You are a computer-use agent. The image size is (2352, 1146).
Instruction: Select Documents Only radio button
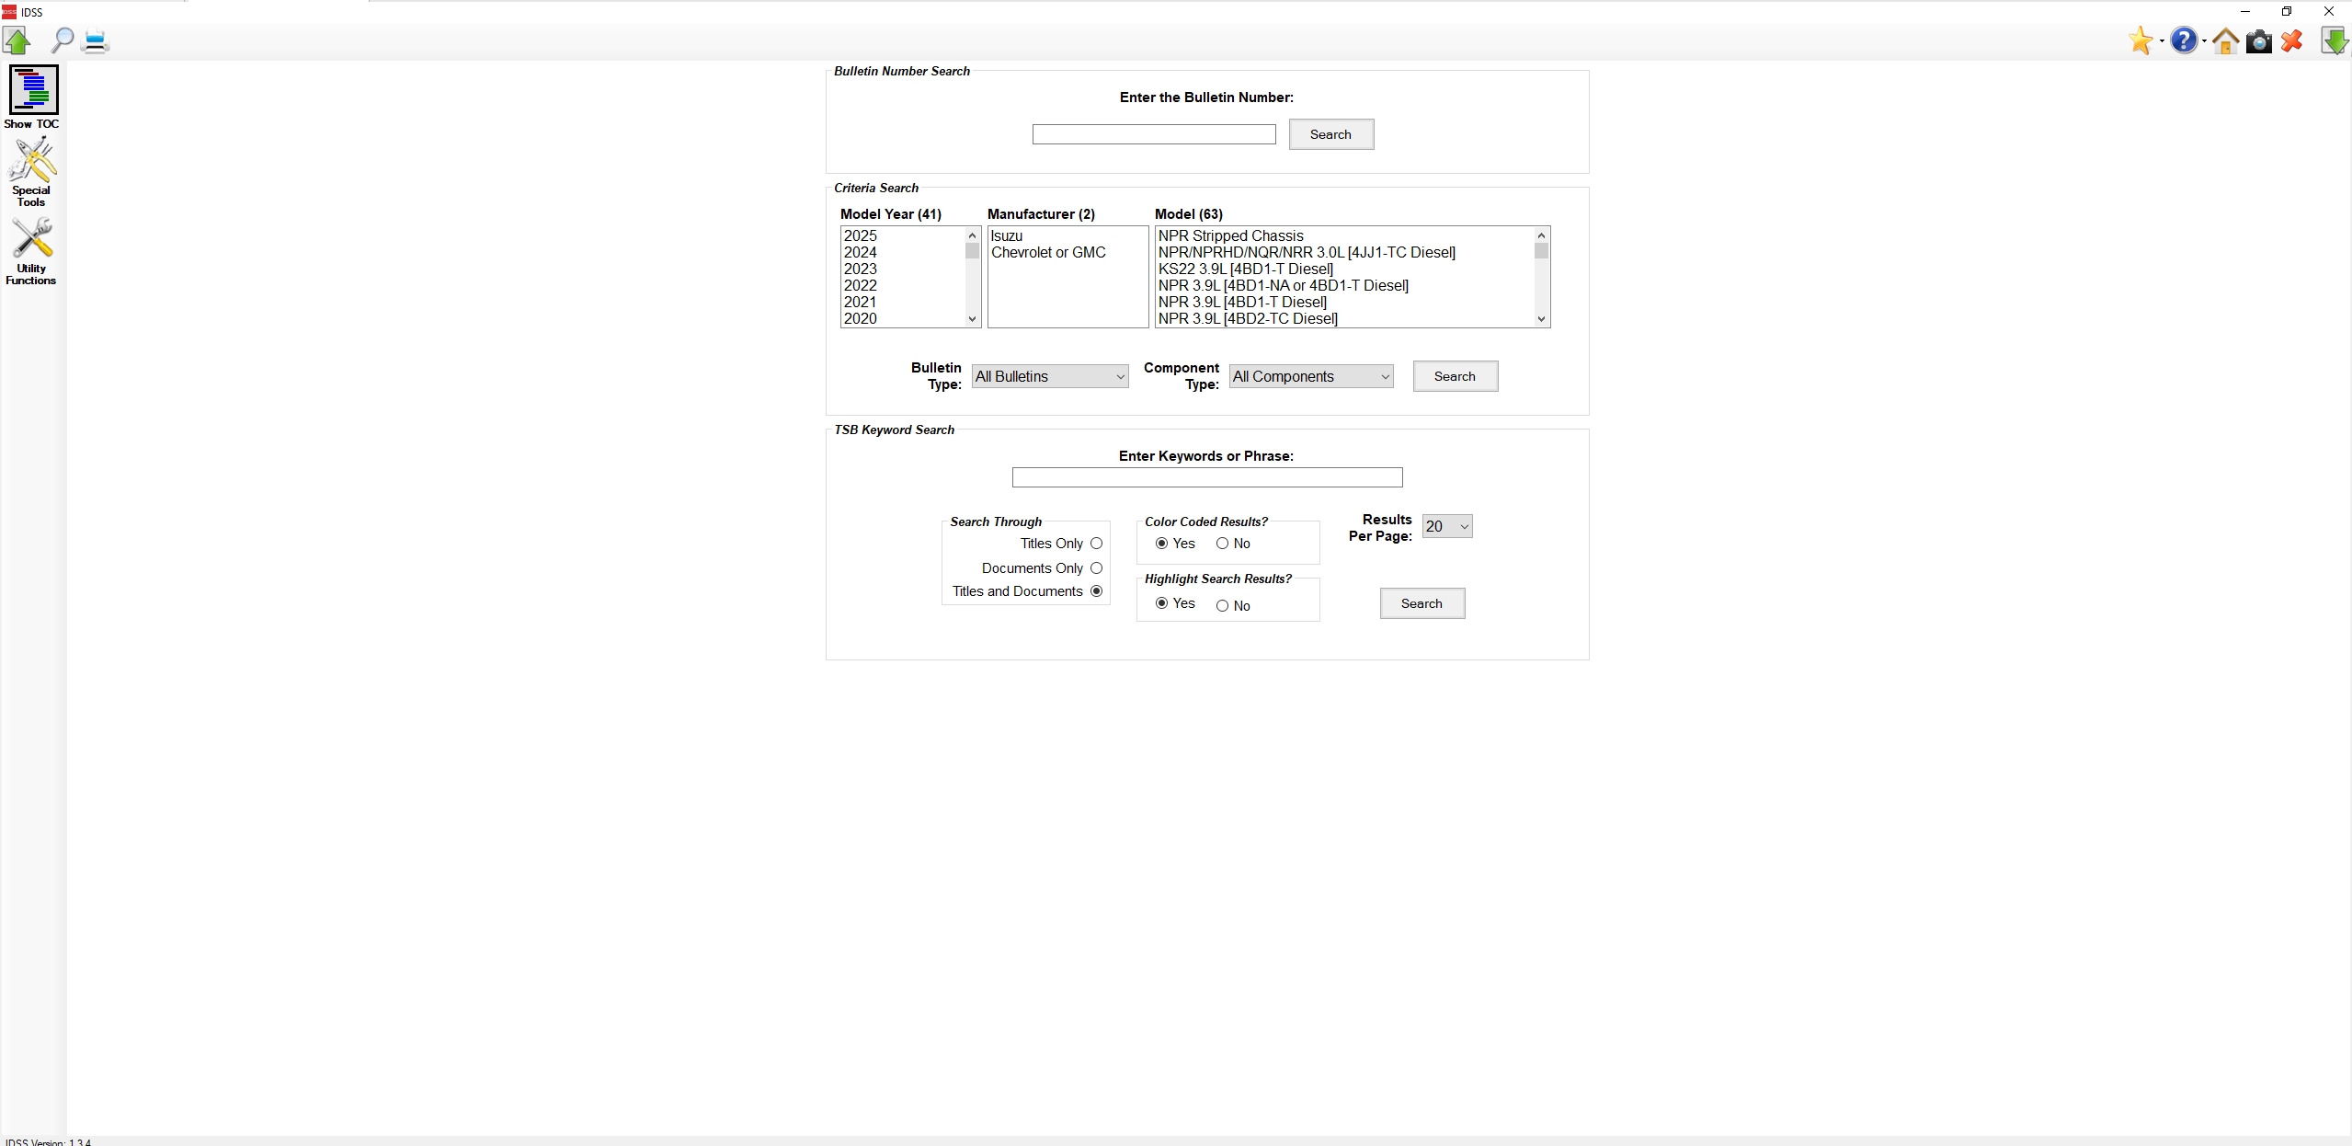pos(1096,568)
